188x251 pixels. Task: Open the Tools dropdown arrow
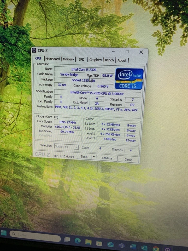94,157
